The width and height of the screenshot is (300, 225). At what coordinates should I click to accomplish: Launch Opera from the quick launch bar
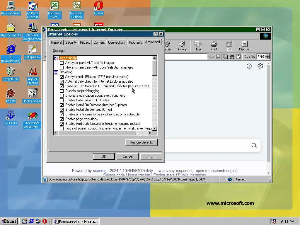(x=45, y=221)
